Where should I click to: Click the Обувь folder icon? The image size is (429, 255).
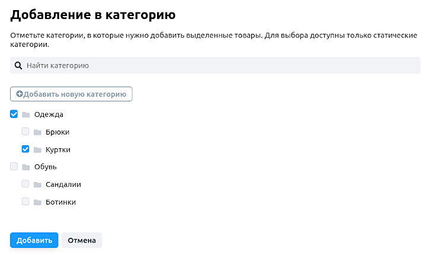(26, 167)
